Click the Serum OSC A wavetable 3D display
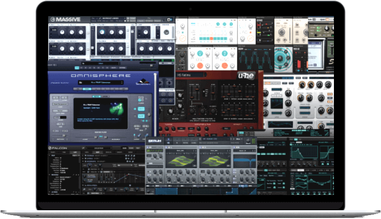This screenshot has width=381, height=219. 181,161
